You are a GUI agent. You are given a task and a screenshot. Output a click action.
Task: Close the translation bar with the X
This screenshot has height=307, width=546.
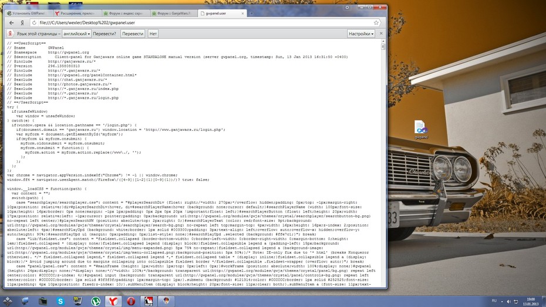point(381,33)
